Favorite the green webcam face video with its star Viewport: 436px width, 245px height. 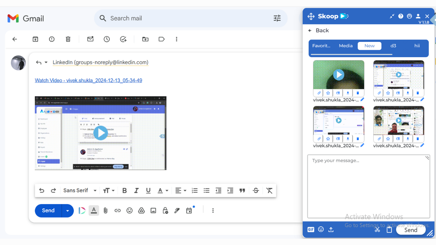328,93
